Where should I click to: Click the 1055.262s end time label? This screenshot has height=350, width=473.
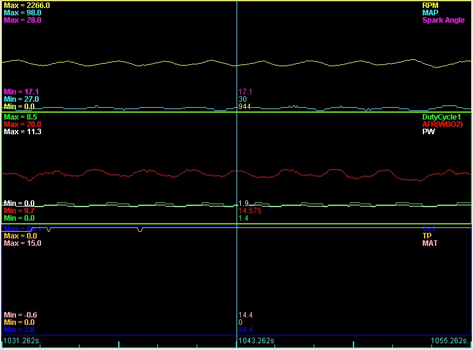pos(450,340)
